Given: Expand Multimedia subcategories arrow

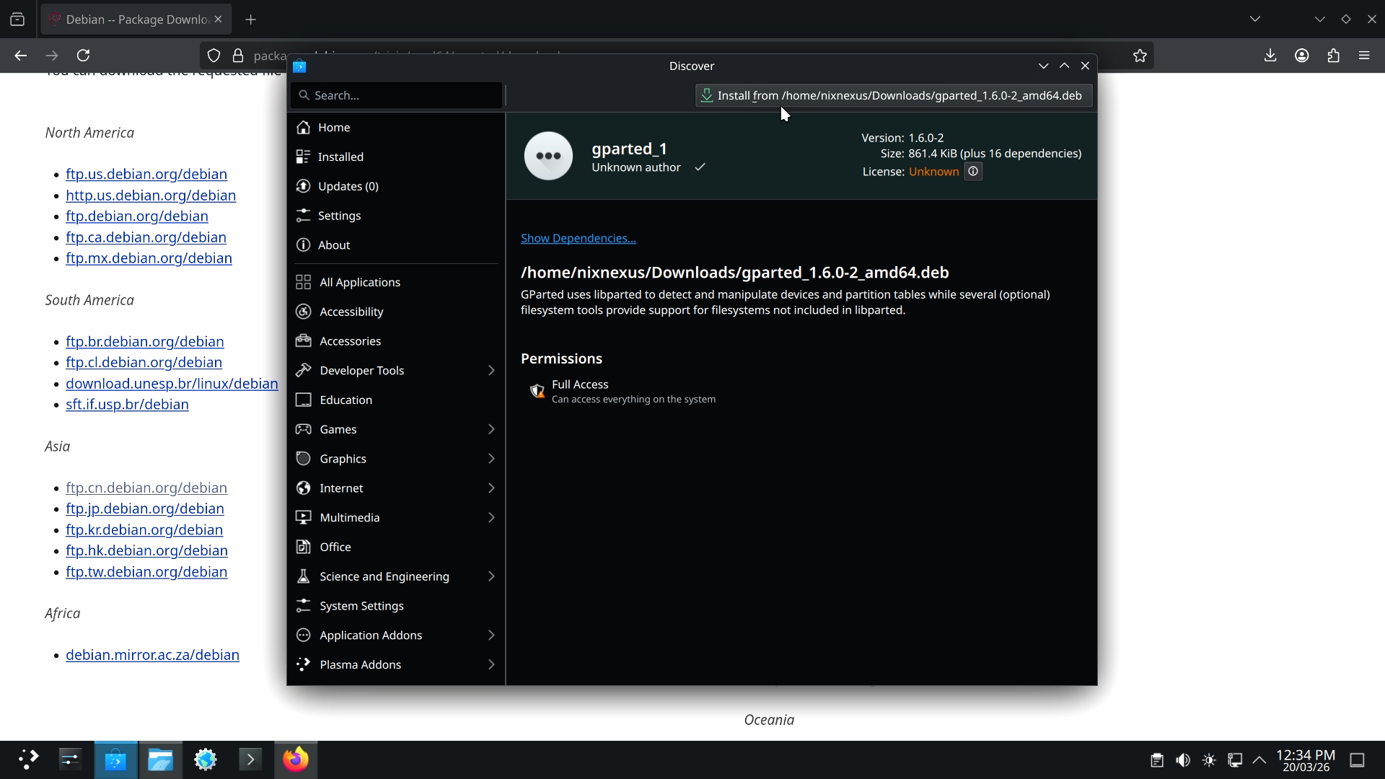Looking at the screenshot, I should click(x=491, y=517).
